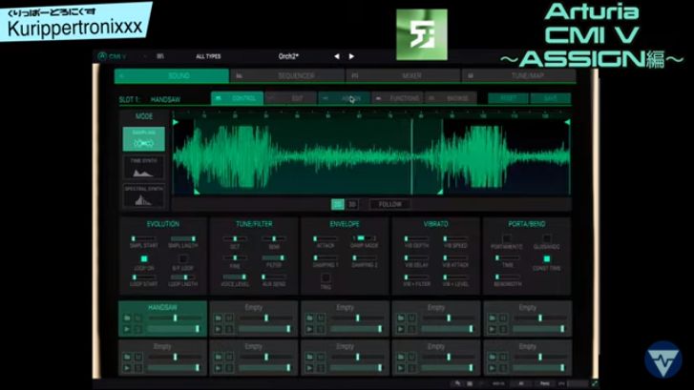Click the FILTER slider in Tune/Filter
694x390 pixels.
pyautogui.click(x=274, y=257)
